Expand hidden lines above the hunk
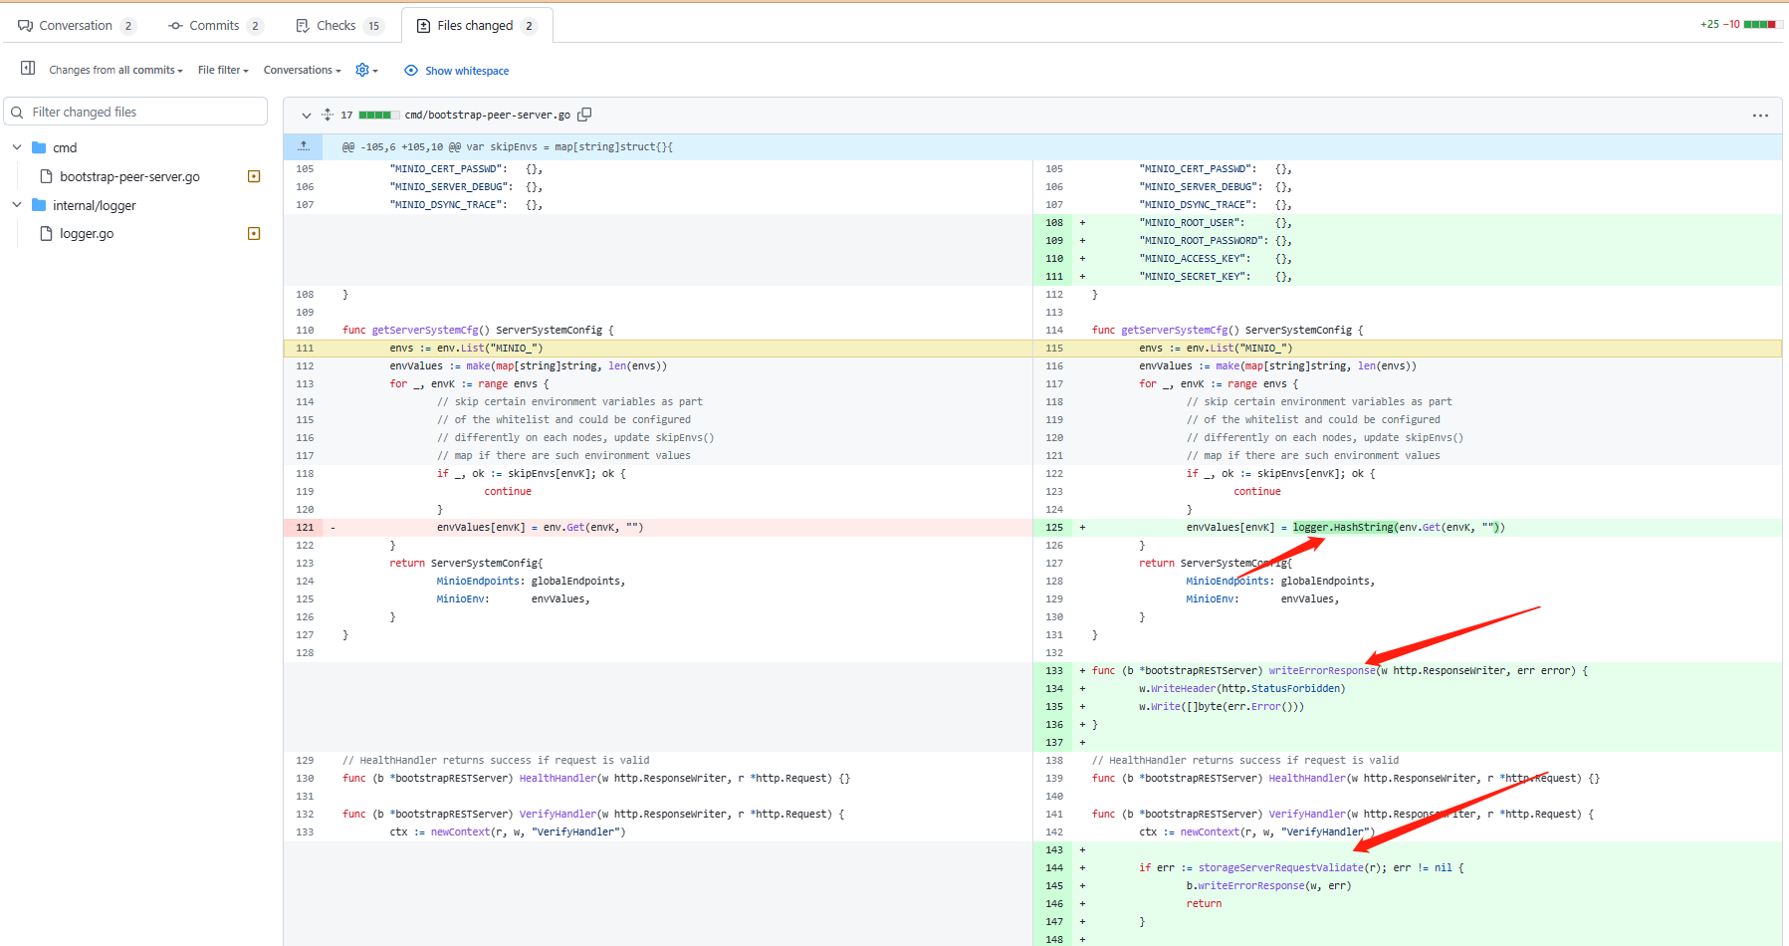Viewport: 1789px width, 946px height. (x=304, y=146)
